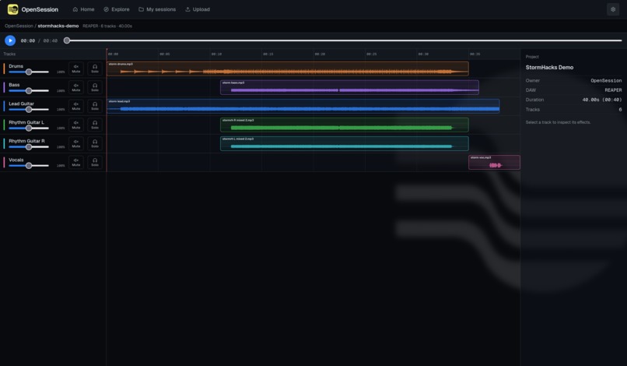Select the teal Rhythm Guitar R clip

345,143
